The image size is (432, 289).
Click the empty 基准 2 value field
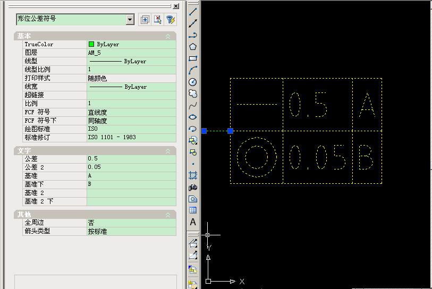[131, 193]
